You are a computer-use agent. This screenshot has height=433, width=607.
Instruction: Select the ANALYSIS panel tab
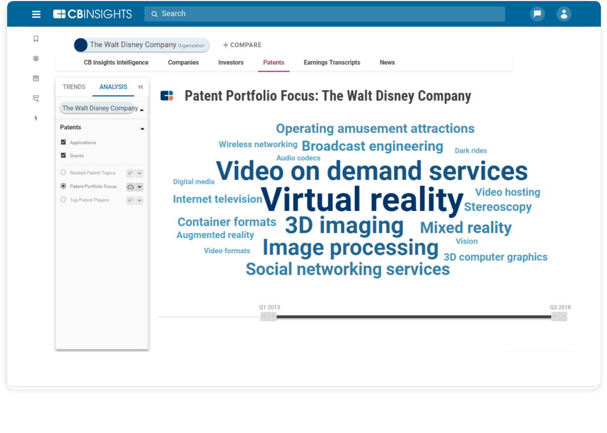113,87
